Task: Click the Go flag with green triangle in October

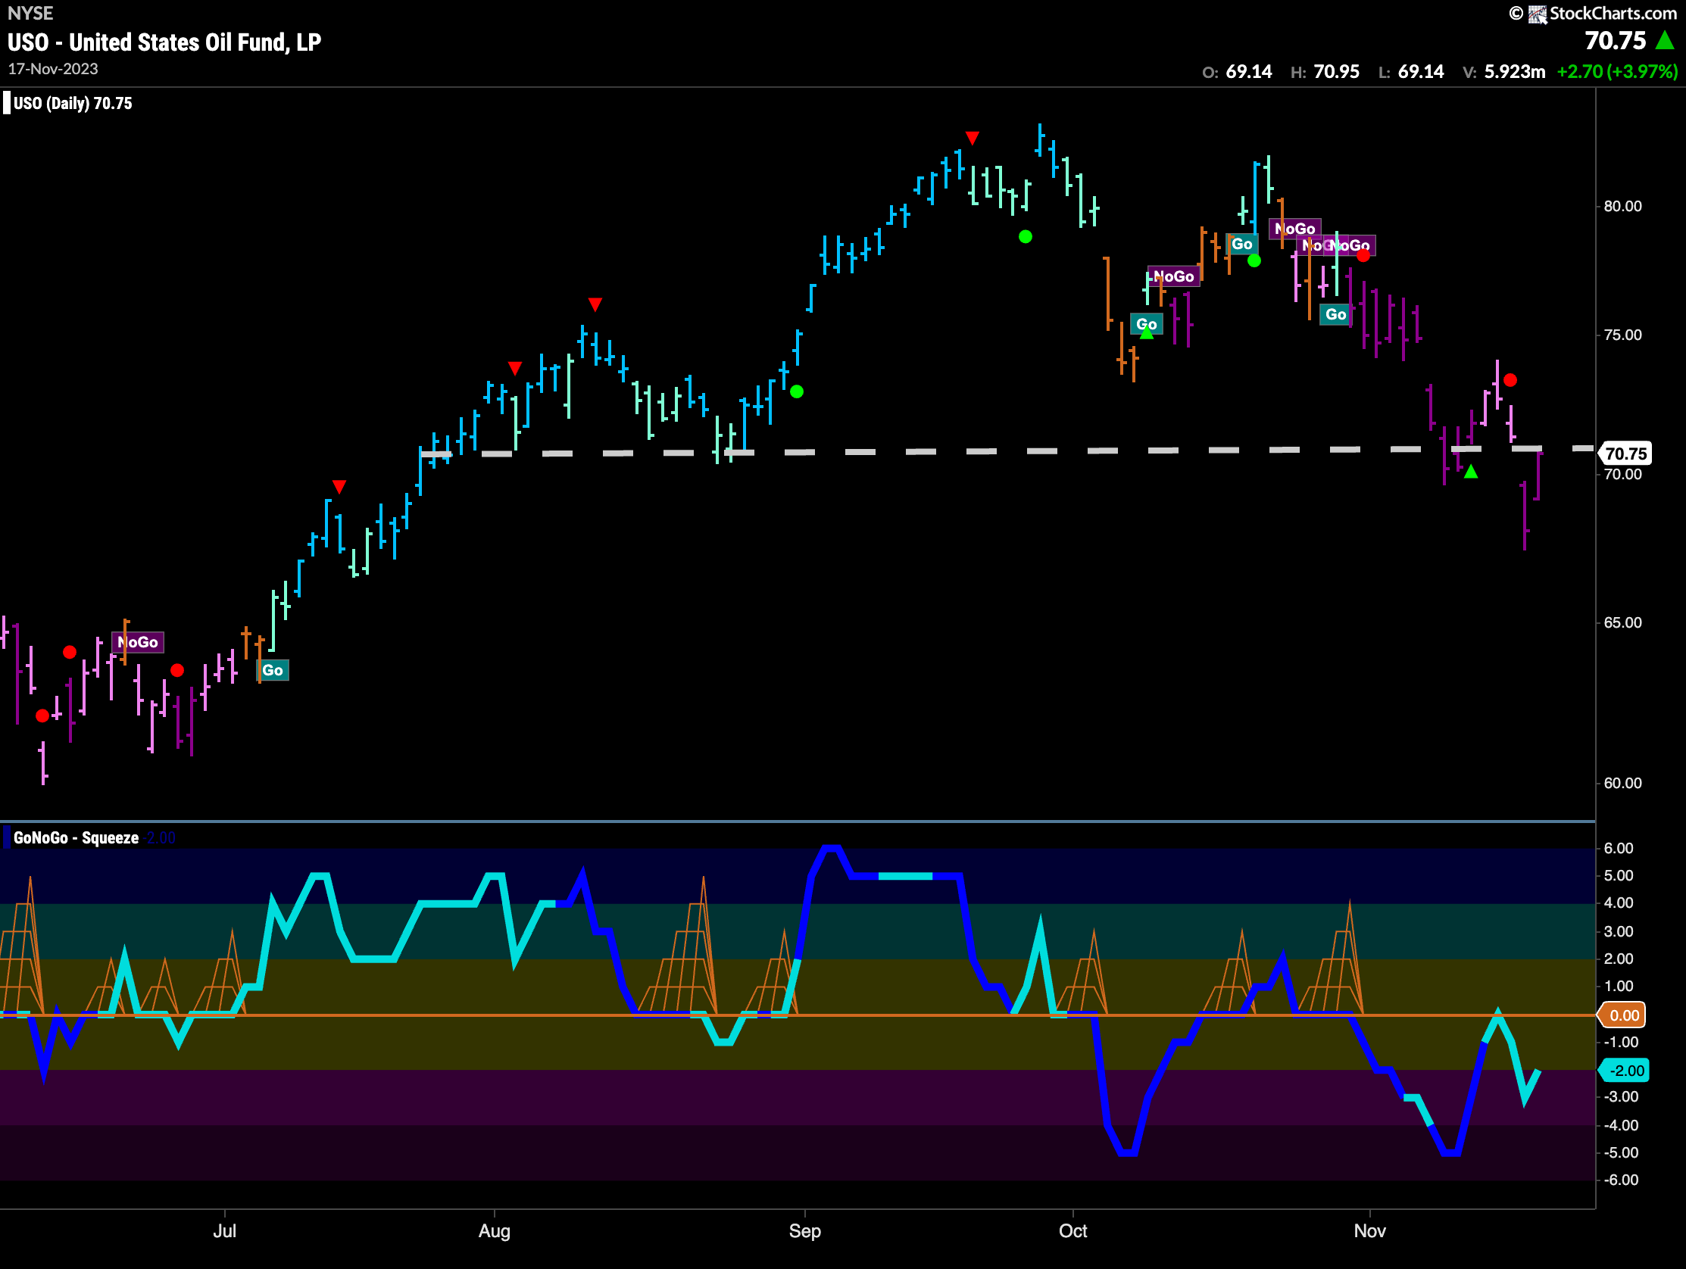Action: 1147,325
